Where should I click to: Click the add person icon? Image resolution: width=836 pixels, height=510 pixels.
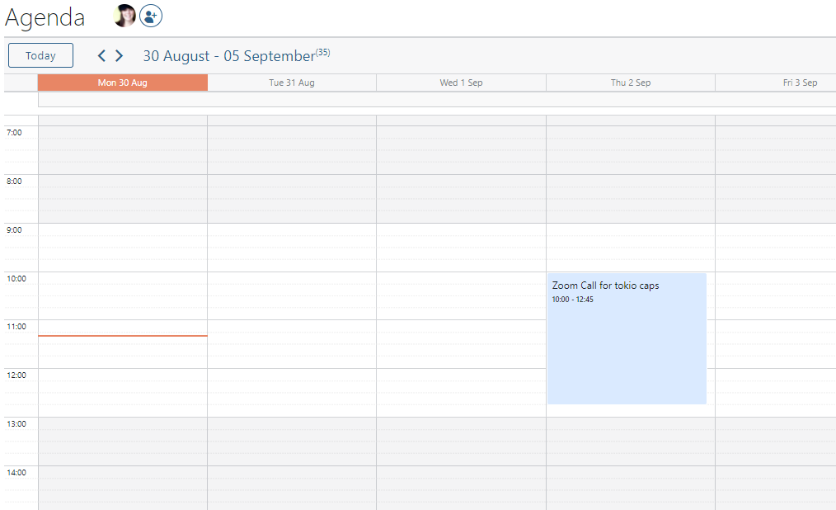coord(150,16)
